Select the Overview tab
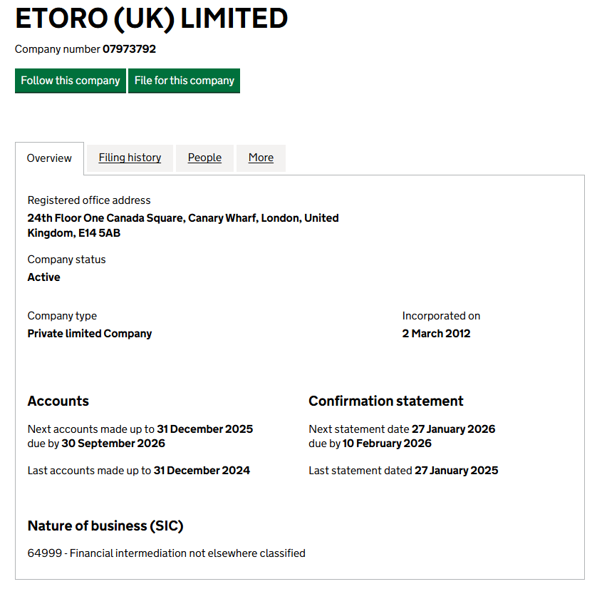 point(49,158)
